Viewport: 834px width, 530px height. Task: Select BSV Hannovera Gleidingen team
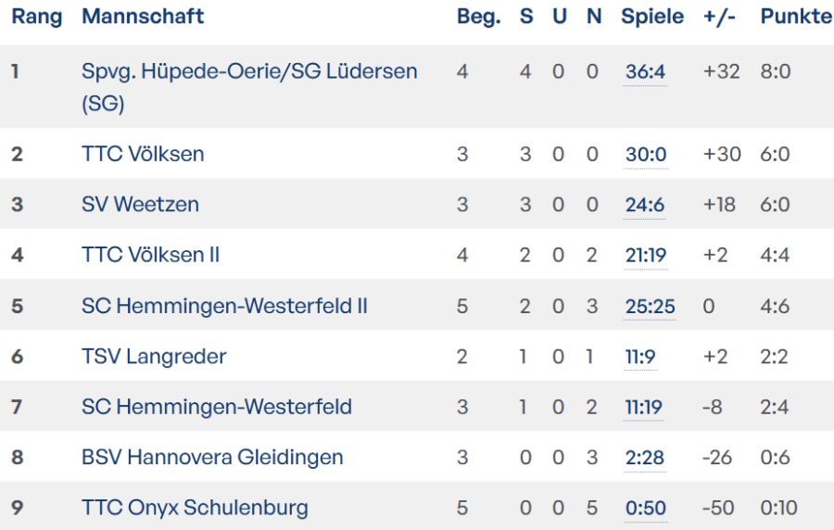212,457
